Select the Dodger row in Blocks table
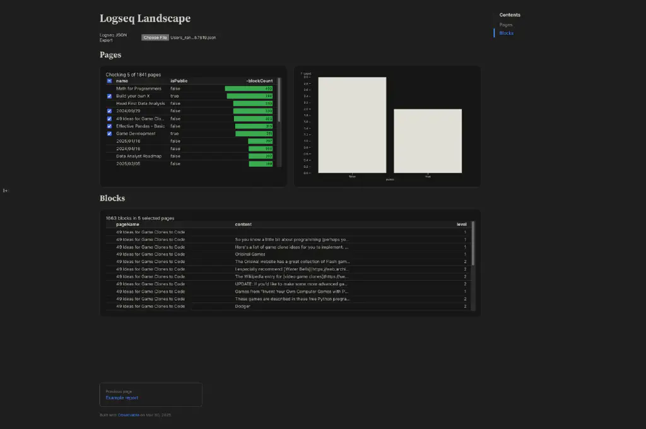This screenshot has width=646, height=429. 242,306
